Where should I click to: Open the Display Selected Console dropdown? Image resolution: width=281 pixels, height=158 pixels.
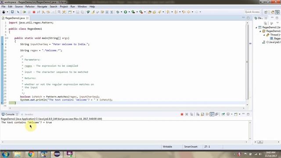pos(232,114)
